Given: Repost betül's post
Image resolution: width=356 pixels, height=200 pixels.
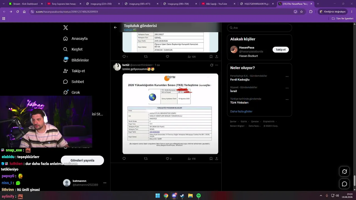Looking at the screenshot, I should [146, 159].
